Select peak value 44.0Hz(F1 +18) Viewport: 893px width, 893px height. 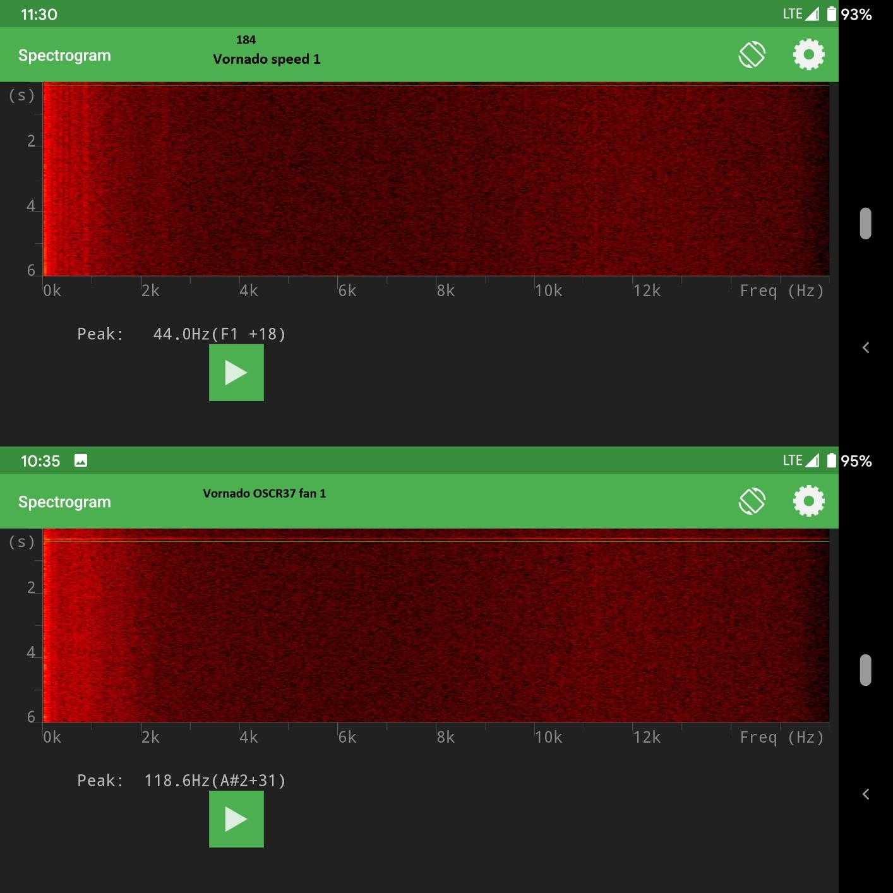(220, 334)
